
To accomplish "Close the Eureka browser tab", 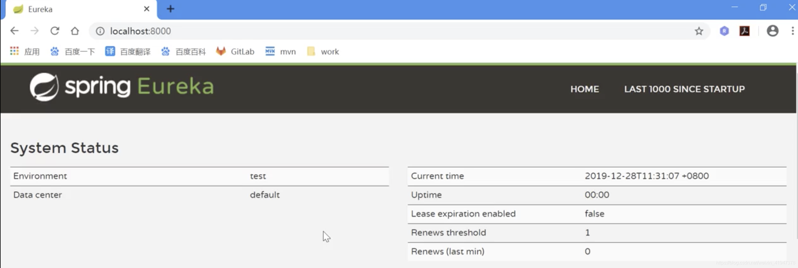I will point(146,9).
